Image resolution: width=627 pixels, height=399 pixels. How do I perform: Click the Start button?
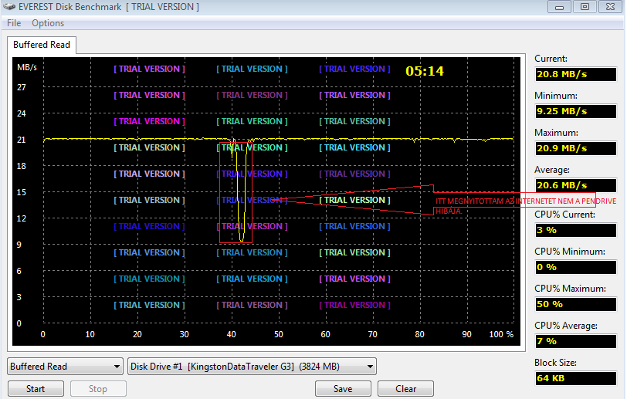[x=36, y=389]
